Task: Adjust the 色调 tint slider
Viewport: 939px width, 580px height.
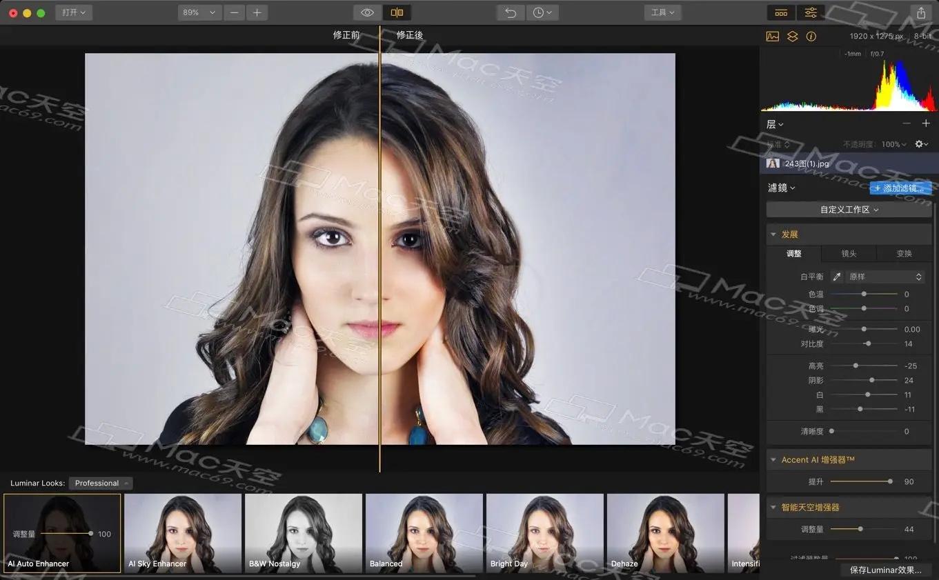Action: [x=864, y=308]
